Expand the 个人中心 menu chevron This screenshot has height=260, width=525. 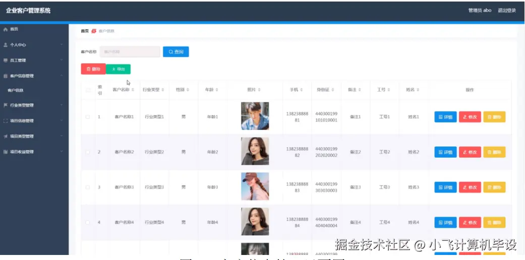62,44
